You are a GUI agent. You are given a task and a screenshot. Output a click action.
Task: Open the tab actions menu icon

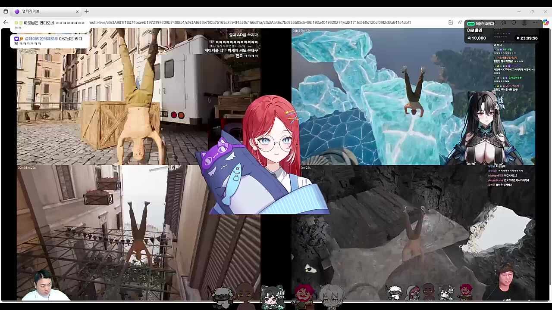pyautogui.click(x=6, y=12)
